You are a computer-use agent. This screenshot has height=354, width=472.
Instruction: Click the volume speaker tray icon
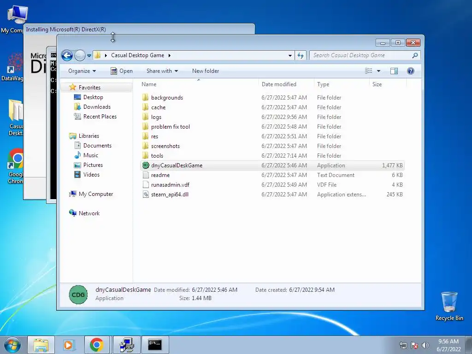coord(425,346)
